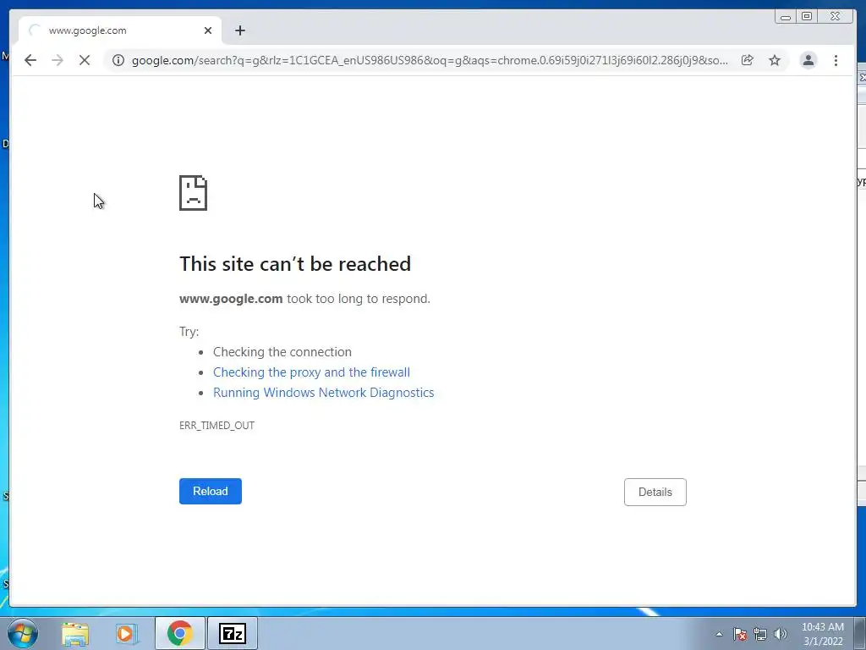This screenshot has width=866, height=650.
Task: Show error Details
Action: tap(655, 492)
